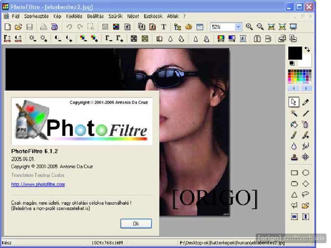Image resolution: width=331 pixels, height=248 pixels.
Task: Open the Fájl menu
Action: [16, 16]
